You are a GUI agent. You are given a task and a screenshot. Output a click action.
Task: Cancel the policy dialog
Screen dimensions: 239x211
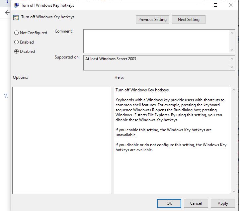click(196, 203)
